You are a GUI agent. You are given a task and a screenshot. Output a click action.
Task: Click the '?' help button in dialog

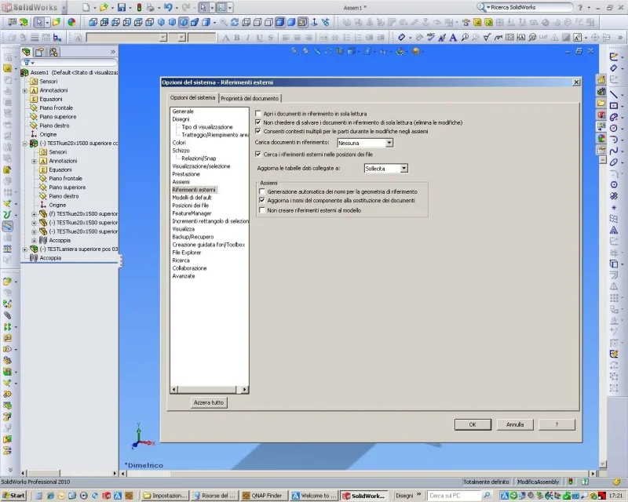click(557, 424)
